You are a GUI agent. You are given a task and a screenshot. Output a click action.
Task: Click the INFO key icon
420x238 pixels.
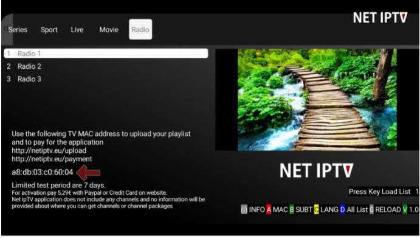244,209
